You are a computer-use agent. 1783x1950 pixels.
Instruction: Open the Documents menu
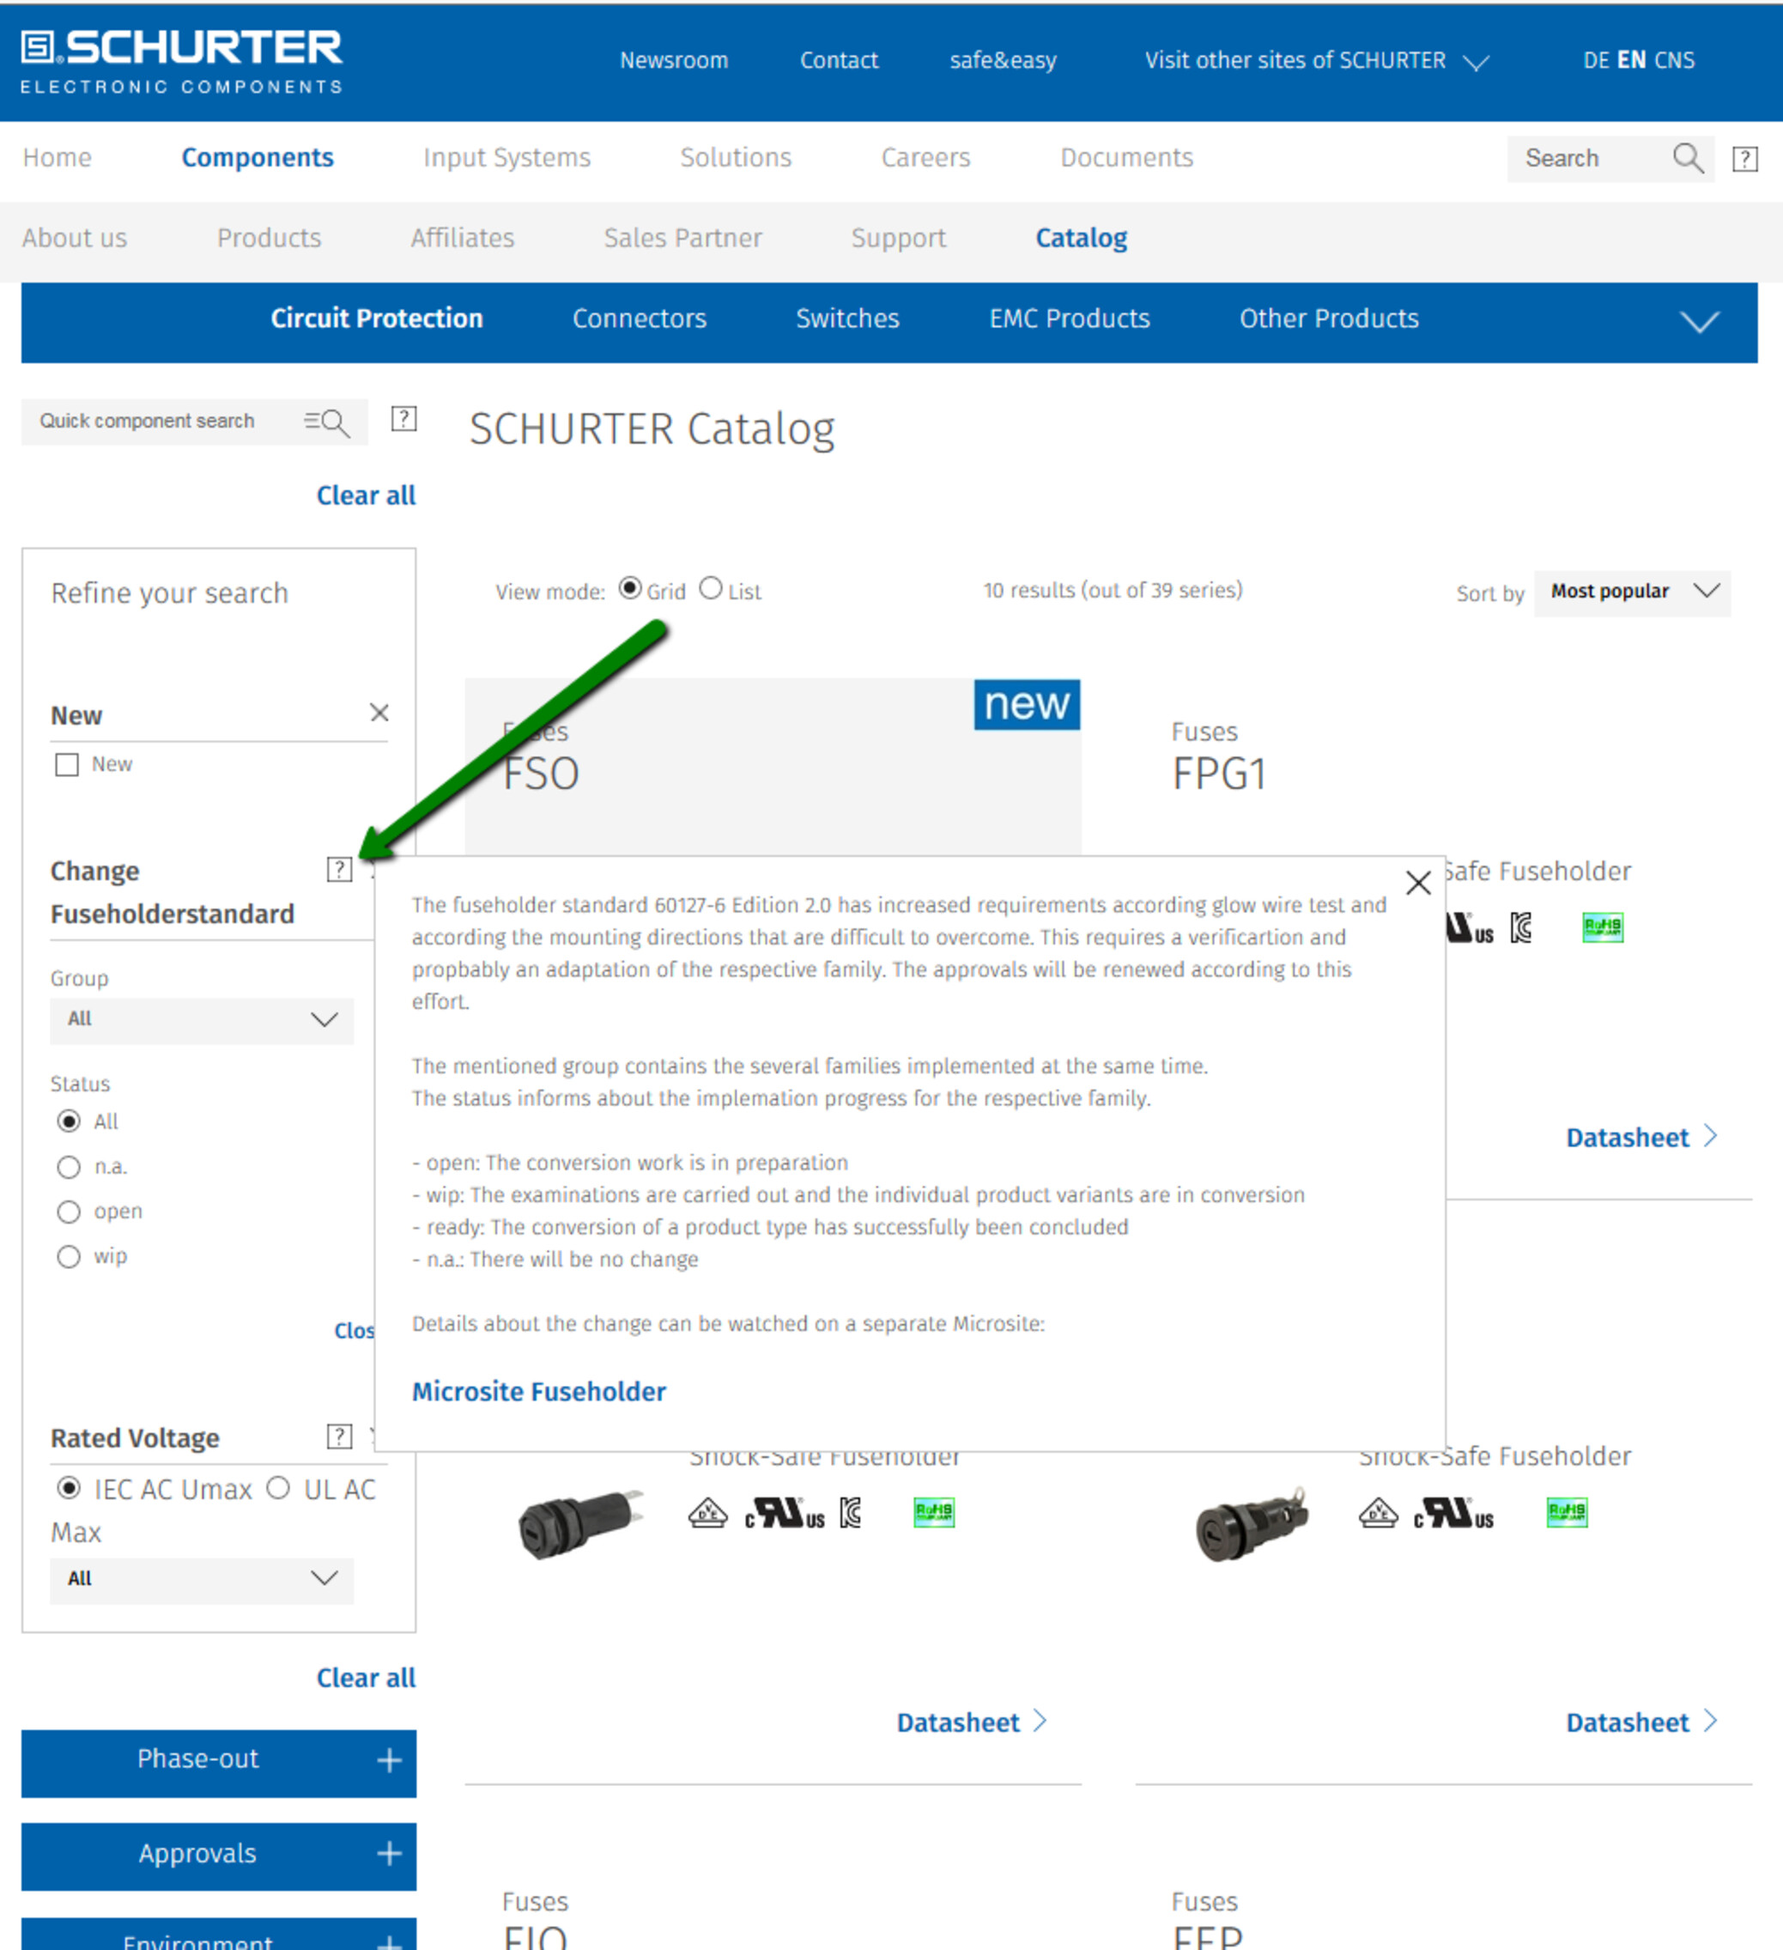1126,158
